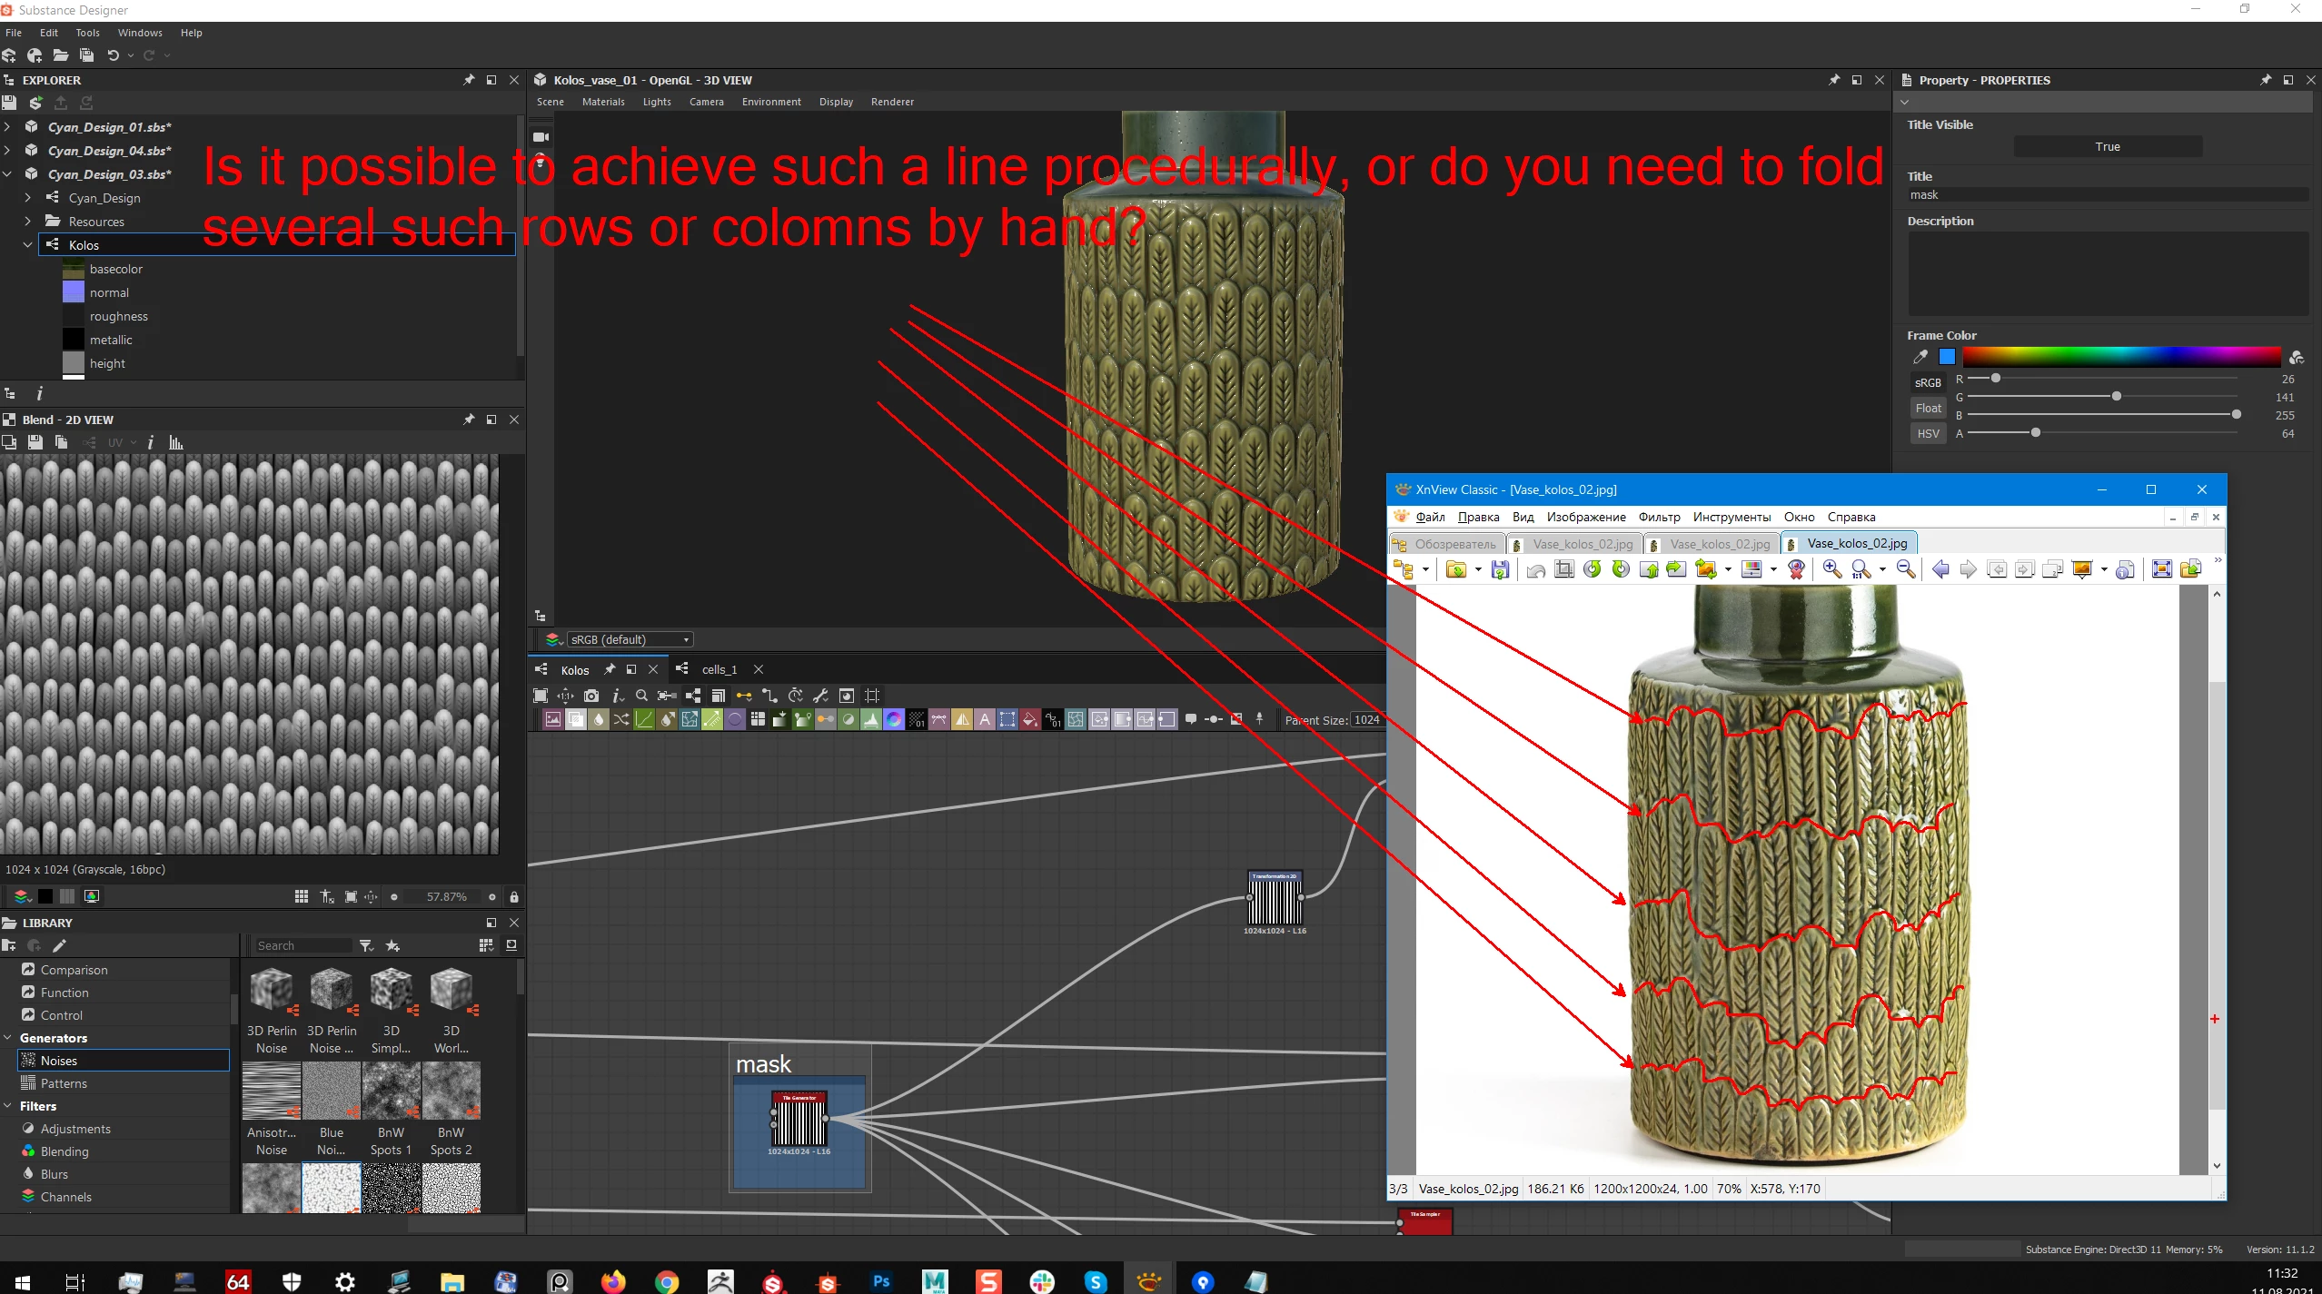Screen dimensions: 2322x1294
Task: Open the Materials menu in 3D view
Action: 603,102
